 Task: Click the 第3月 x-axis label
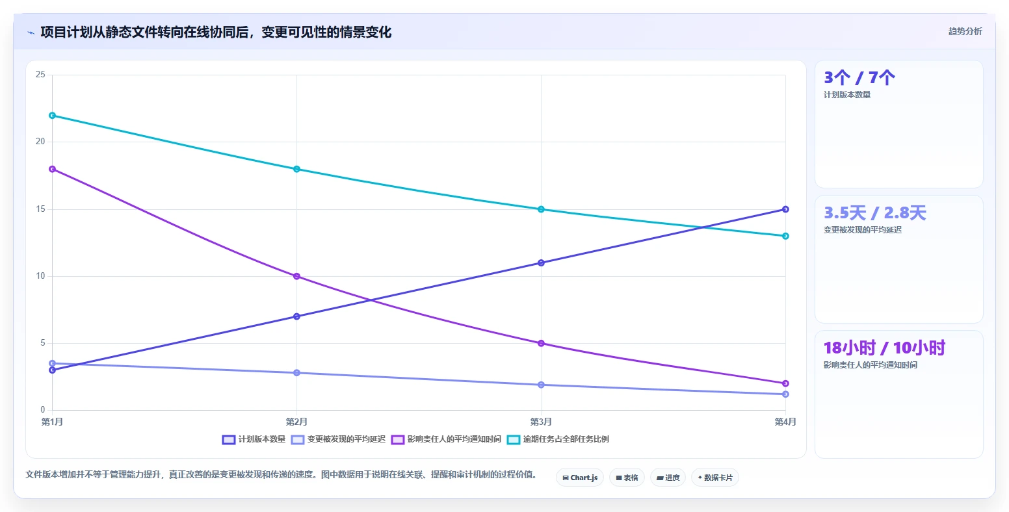[541, 422]
